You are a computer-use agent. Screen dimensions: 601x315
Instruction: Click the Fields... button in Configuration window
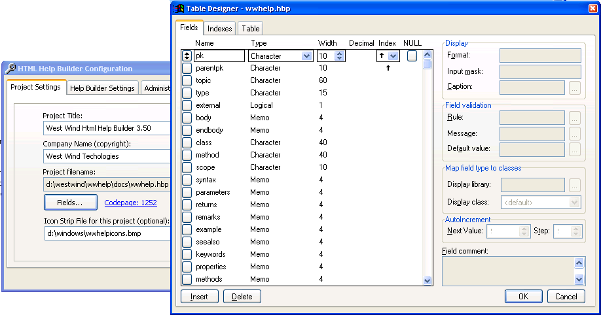[x=70, y=203]
